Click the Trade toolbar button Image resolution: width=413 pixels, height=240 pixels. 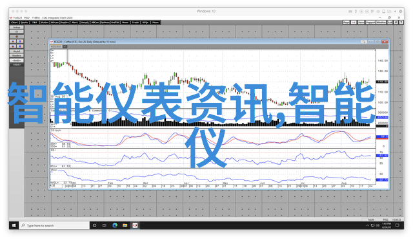[x=136, y=23]
